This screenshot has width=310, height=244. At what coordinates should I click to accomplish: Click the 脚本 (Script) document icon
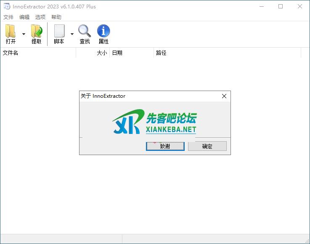pyautogui.click(x=59, y=31)
